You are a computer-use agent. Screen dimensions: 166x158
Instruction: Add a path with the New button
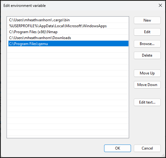coord(147,20)
